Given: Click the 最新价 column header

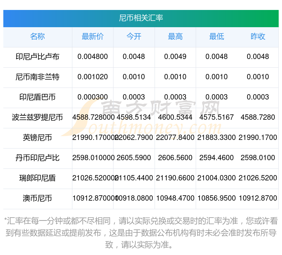Looking at the screenshot, I should [93, 37].
